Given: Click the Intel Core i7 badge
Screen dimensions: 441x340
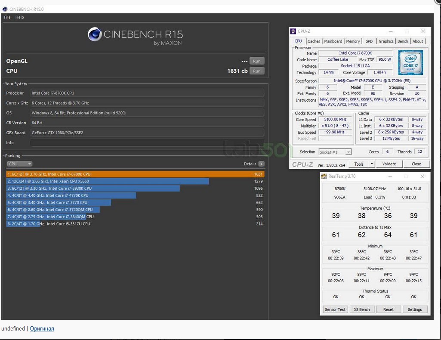Looking at the screenshot, I should point(410,63).
